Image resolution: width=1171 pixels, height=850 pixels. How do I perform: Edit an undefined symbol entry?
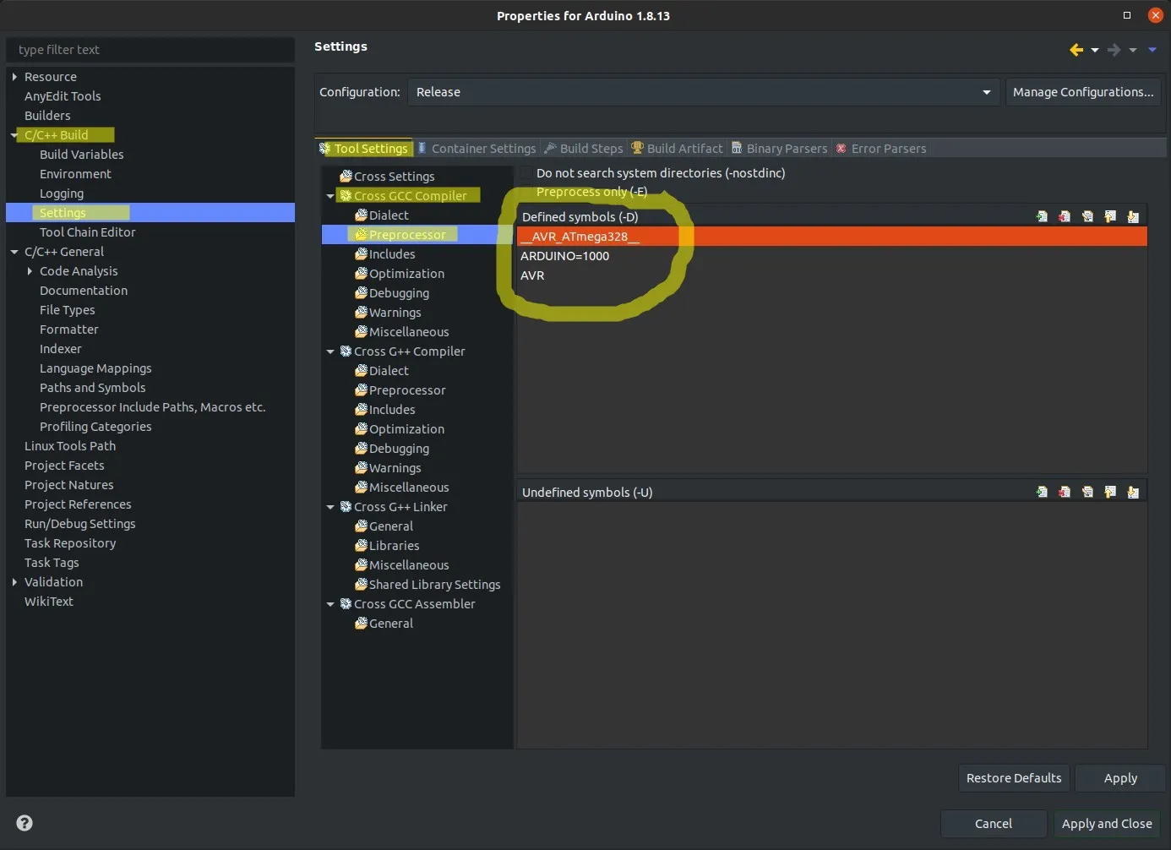tap(1087, 493)
